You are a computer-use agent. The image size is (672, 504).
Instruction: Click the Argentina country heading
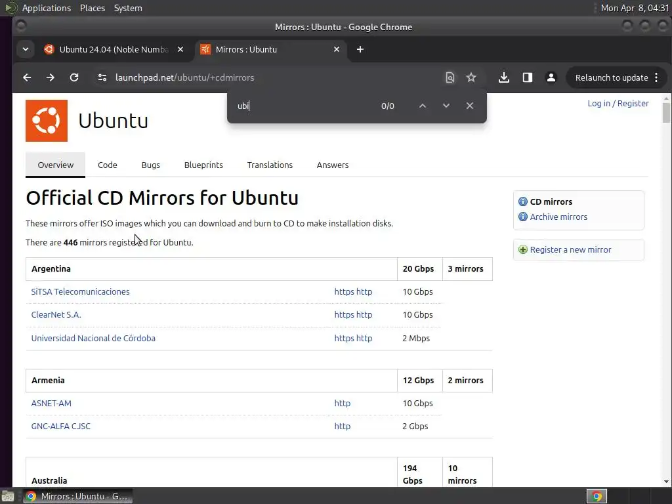pos(51,268)
